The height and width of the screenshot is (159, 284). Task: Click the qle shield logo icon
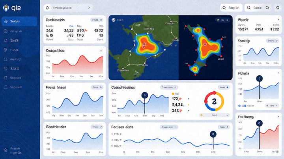click(x=6, y=8)
